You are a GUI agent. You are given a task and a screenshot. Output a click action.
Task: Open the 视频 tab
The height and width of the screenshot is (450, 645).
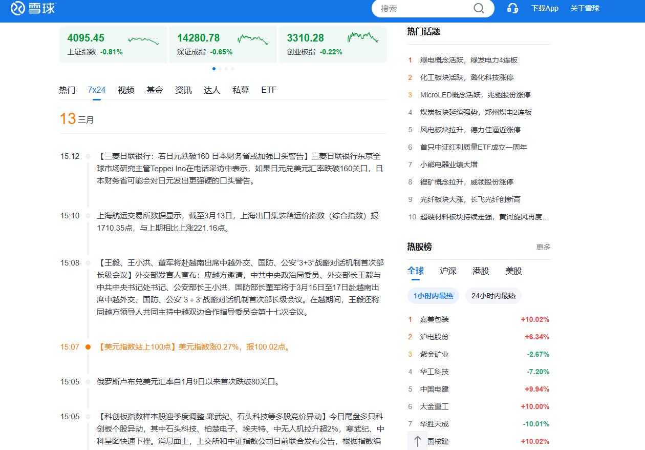pos(126,90)
